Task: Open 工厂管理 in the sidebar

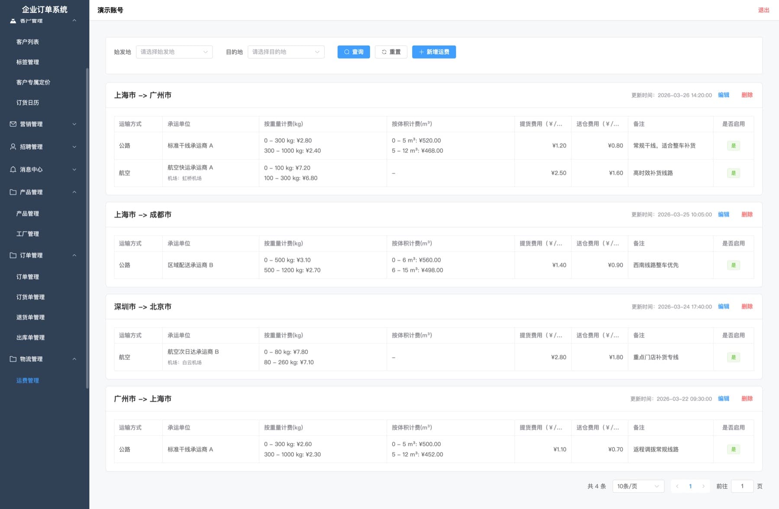Action: 28,234
